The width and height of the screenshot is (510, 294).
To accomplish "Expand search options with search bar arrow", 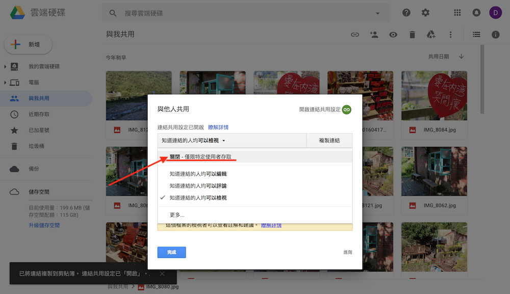I will point(377,12).
